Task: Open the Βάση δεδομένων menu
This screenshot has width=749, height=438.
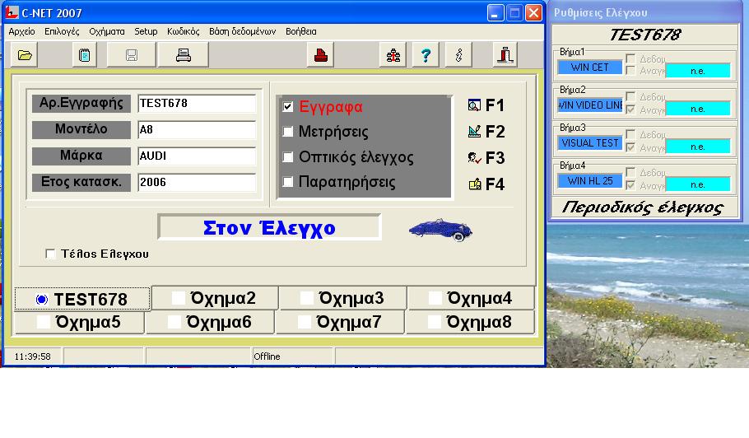Action: [x=242, y=31]
